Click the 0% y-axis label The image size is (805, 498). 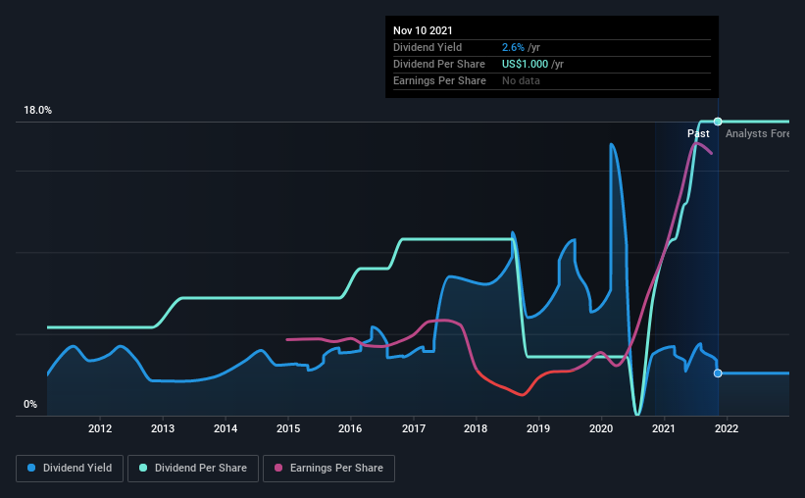click(x=29, y=404)
